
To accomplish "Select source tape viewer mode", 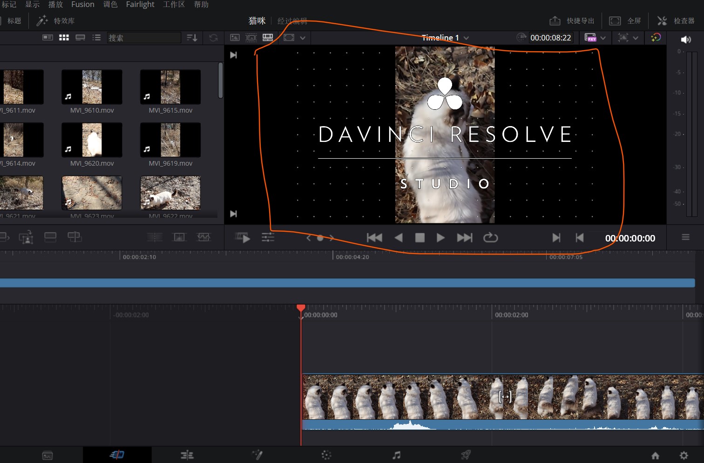I will tap(251, 37).
